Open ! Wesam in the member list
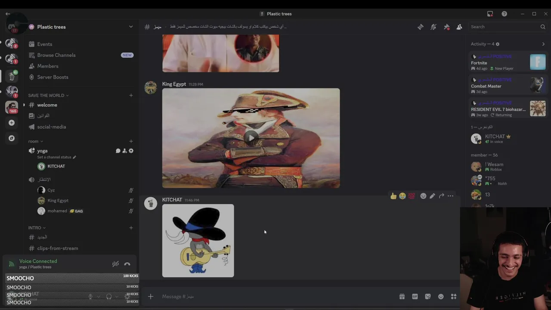 pos(508,167)
